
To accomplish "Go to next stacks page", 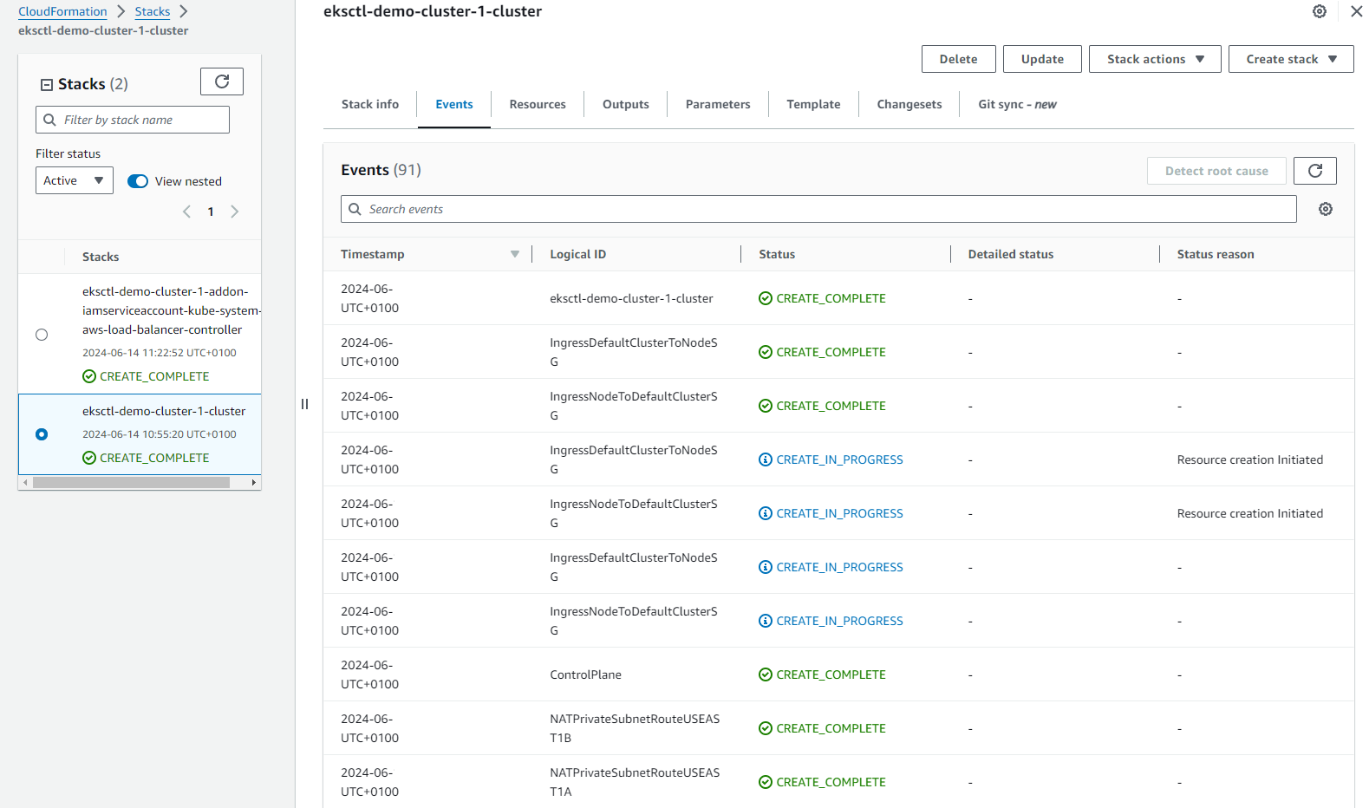I will click(x=234, y=212).
